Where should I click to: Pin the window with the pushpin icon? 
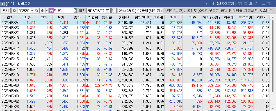pos(251,4)
